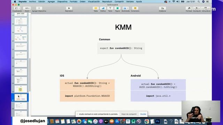
Task: Click the slide navigator scrollbar
Action: click(x=30, y=75)
